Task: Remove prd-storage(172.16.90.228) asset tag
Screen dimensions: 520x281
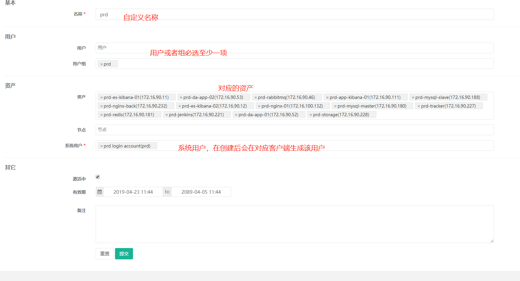Action: point(311,115)
